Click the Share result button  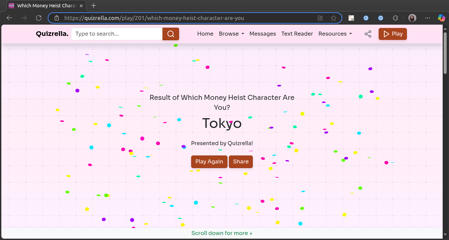[241, 161]
